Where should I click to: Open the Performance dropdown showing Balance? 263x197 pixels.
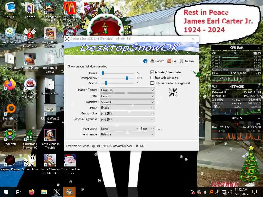pos(127,134)
